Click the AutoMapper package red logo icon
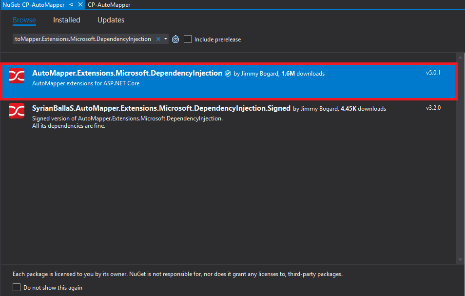This screenshot has height=296, width=465. [x=17, y=76]
